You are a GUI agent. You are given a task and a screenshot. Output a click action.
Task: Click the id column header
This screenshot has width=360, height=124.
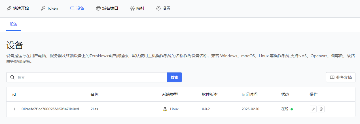14,94
